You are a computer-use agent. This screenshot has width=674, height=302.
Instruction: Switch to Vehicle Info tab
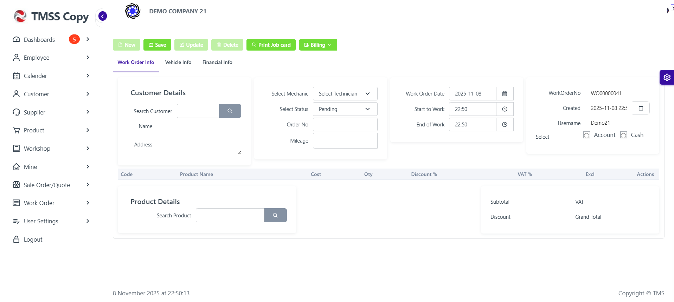pos(178,62)
